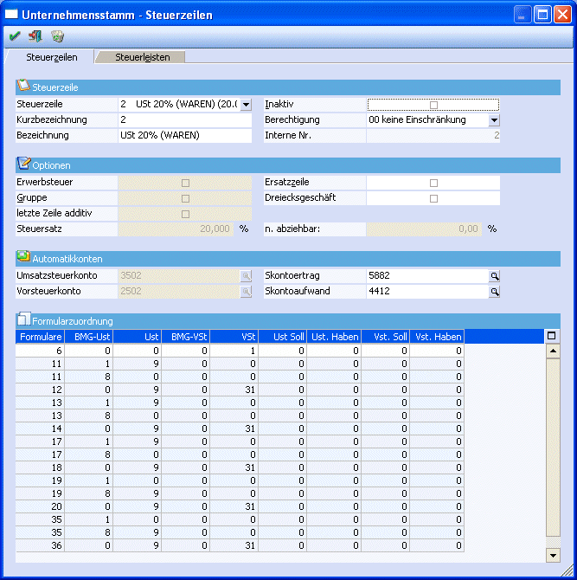This screenshot has width=577, height=580.
Task: Click the Formulare column header
Action: point(40,336)
